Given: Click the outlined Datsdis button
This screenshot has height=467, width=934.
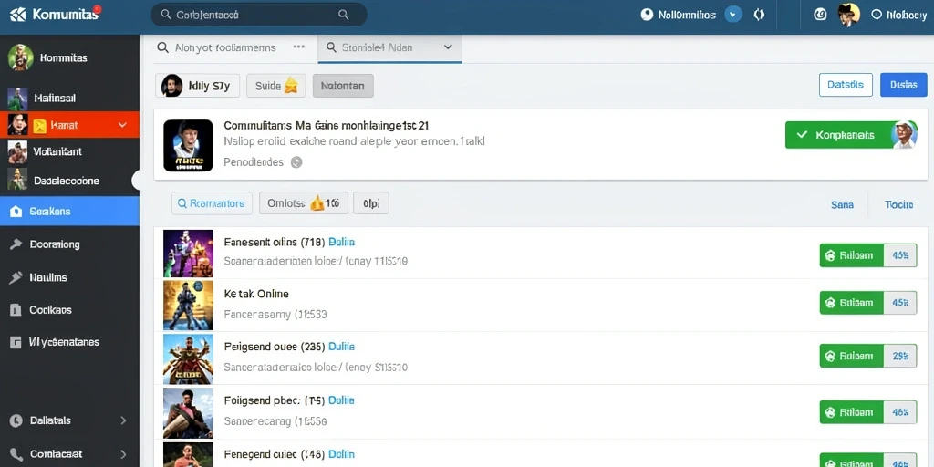Looking at the screenshot, I should [846, 85].
